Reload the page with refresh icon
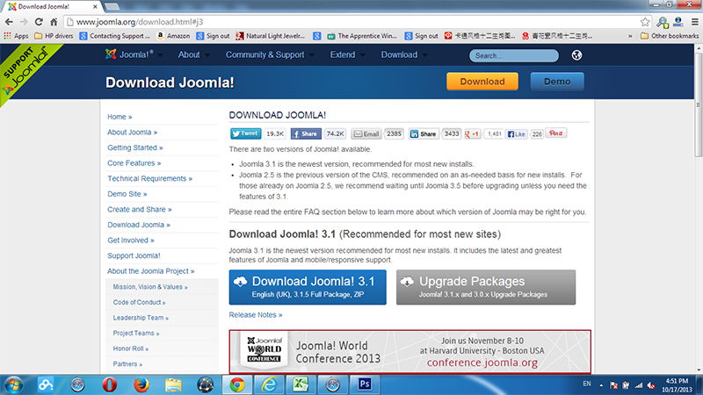Screen dimensions: 703x395 pyautogui.click(x=39, y=22)
